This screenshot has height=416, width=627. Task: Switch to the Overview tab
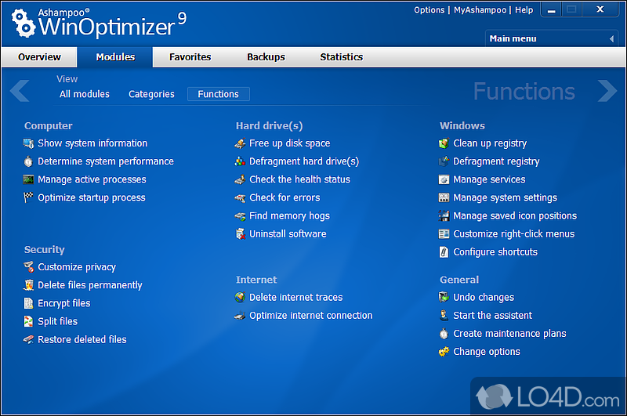pos(39,56)
